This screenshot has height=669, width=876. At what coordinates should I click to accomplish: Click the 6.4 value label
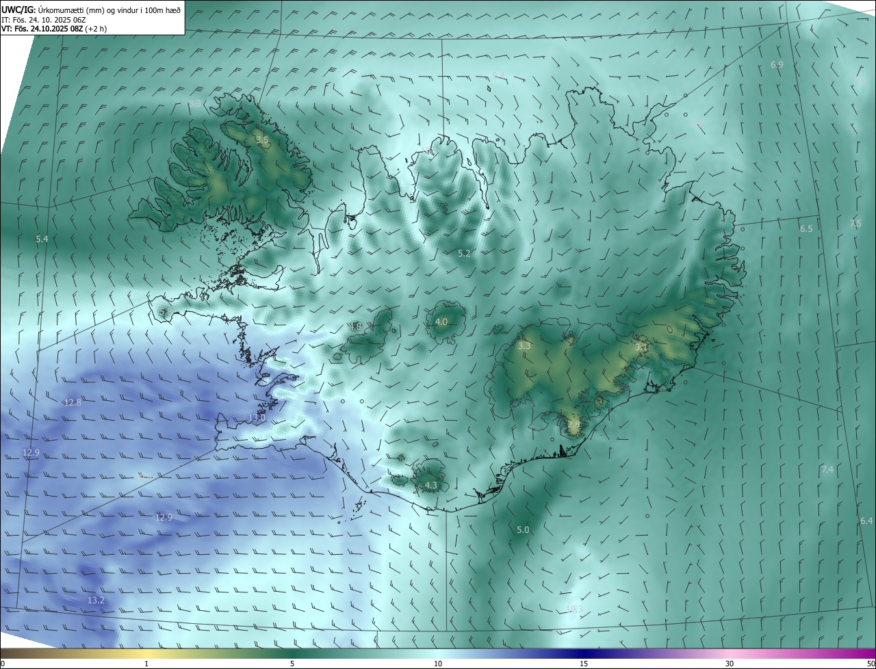click(866, 521)
